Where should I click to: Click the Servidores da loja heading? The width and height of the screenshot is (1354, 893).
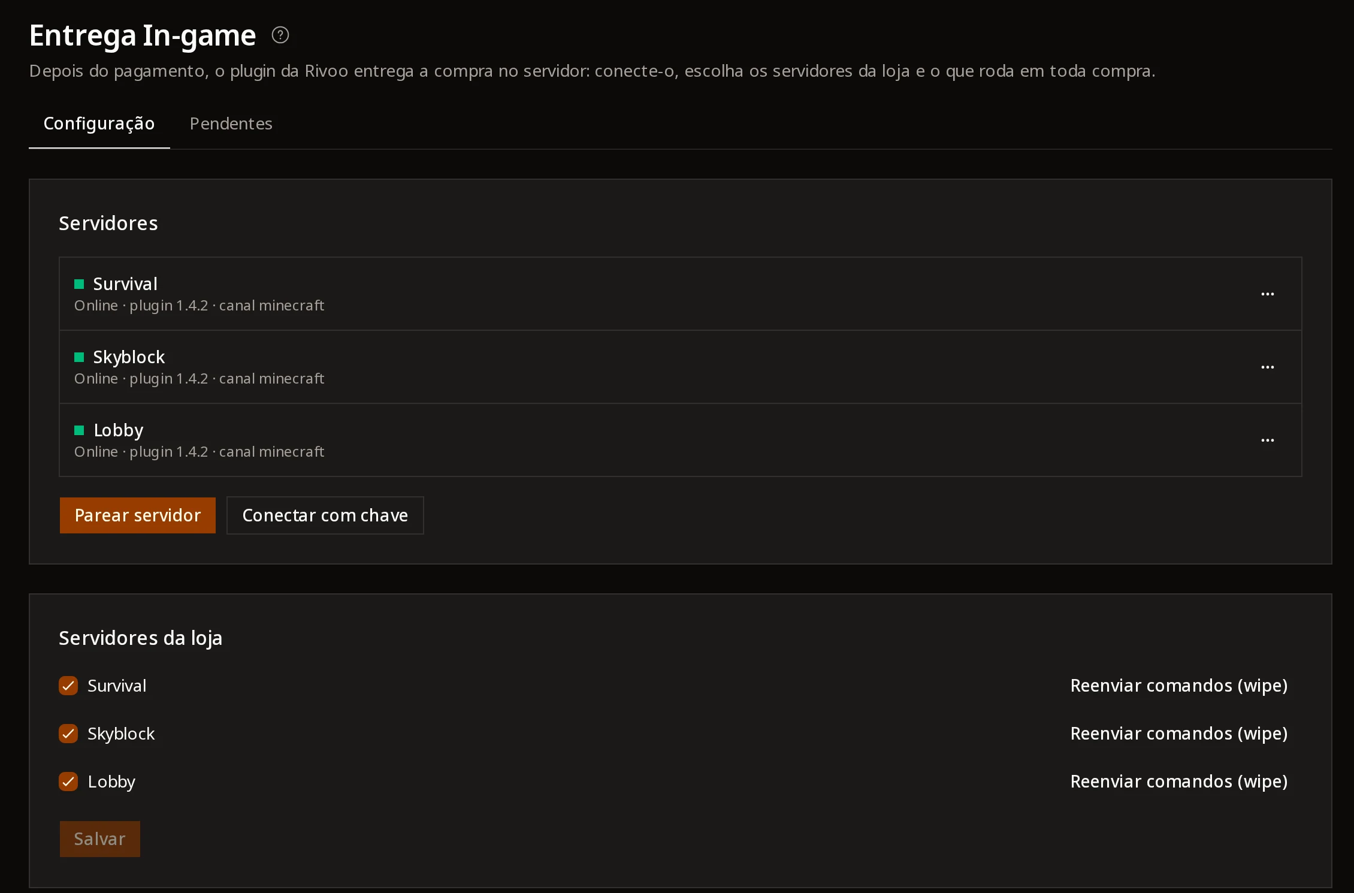(x=141, y=638)
